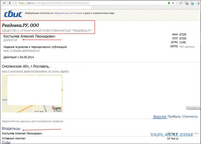Open the downloads arrow icon

pyautogui.click(x=198, y=3)
